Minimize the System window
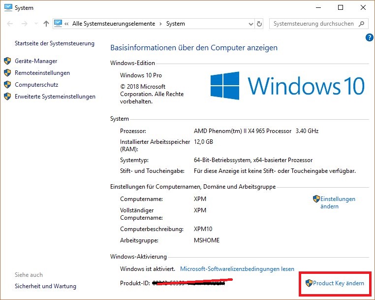This screenshot has height=300, width=375. tap(318, 8)
